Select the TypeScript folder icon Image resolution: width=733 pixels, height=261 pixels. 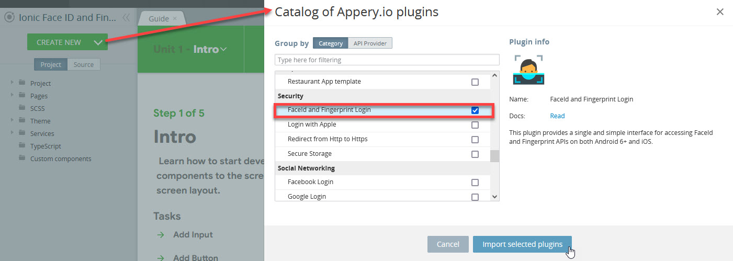(x=22, y=145)
